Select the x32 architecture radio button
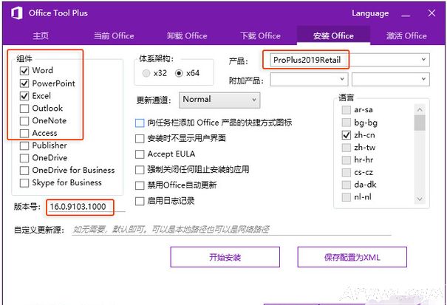Image resolution: width=447 pixels, height=305 pixels. [146, 73]
